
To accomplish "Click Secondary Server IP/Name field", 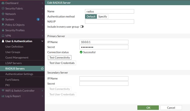I will click(x=104, y=78).
